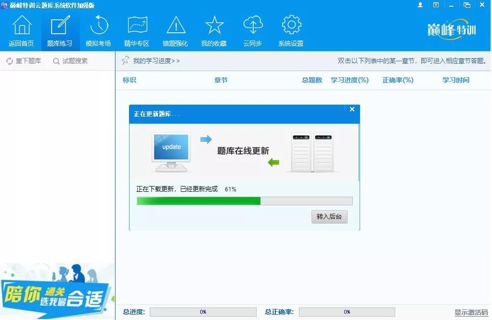The height and width of the screenshot is (320, 492).
Task: Expand 我的学习进度 learning progress view
Action: point(156,61)
